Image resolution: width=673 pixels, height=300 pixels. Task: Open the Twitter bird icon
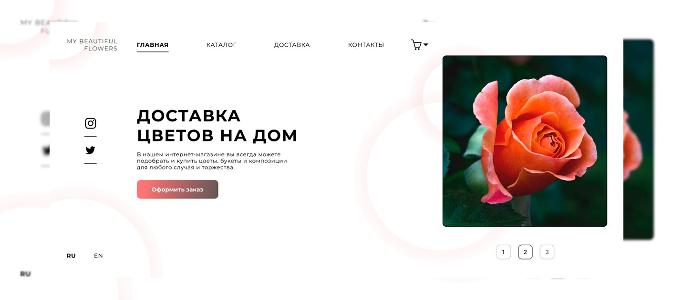91,150
